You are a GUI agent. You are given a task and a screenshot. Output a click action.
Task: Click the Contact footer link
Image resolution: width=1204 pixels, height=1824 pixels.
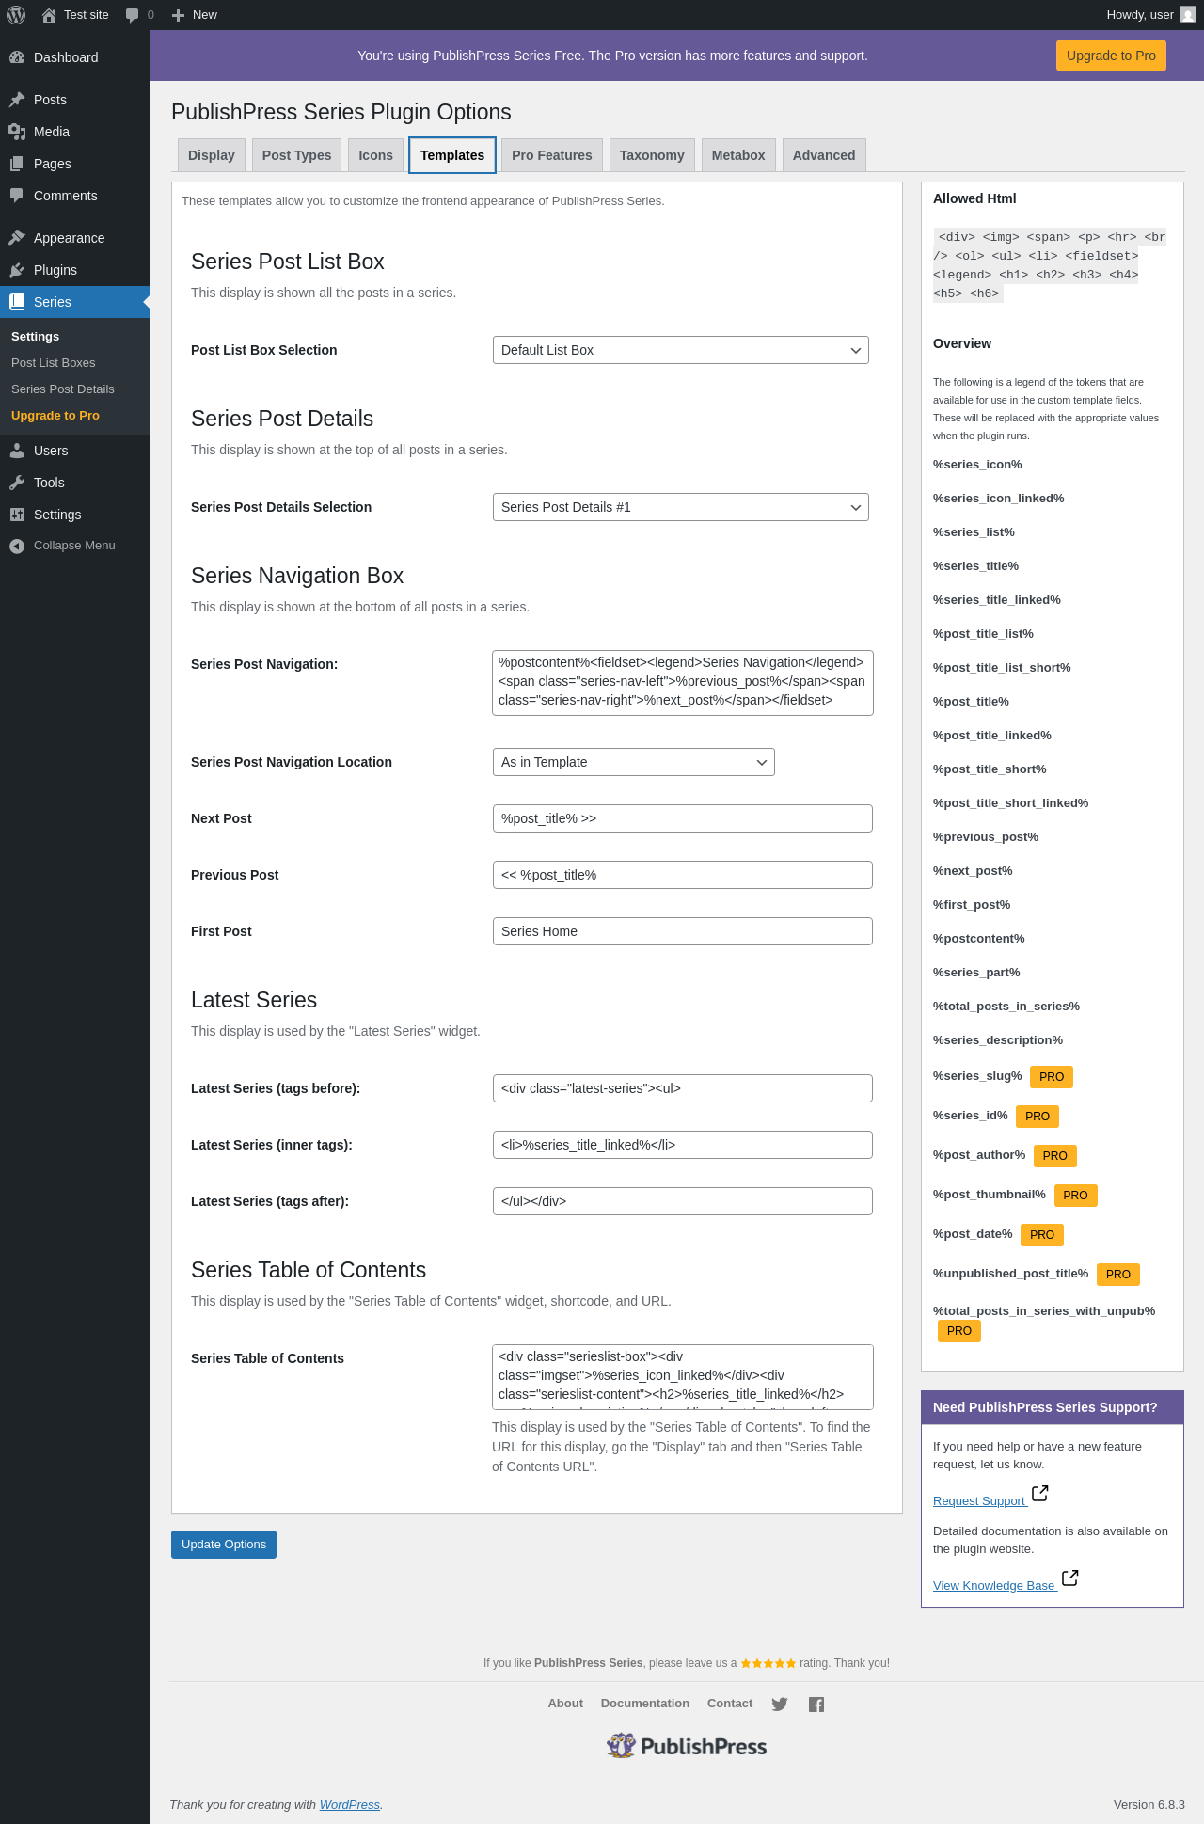coord(730,1704)
